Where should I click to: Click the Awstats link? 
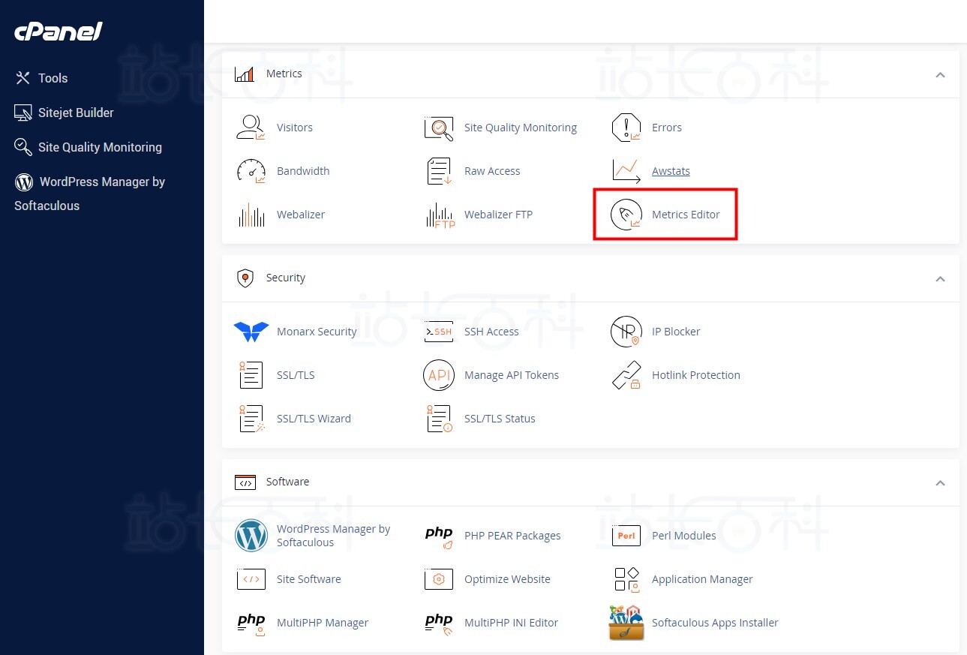click(671, 171)
